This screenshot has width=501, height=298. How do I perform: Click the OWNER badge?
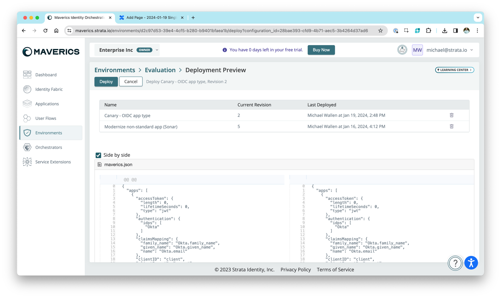tap(144, 50)
